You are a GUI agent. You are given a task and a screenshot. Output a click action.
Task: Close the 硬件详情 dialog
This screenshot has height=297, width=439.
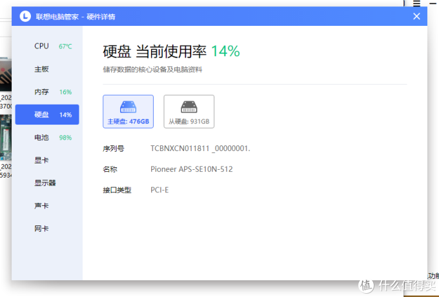416,16
